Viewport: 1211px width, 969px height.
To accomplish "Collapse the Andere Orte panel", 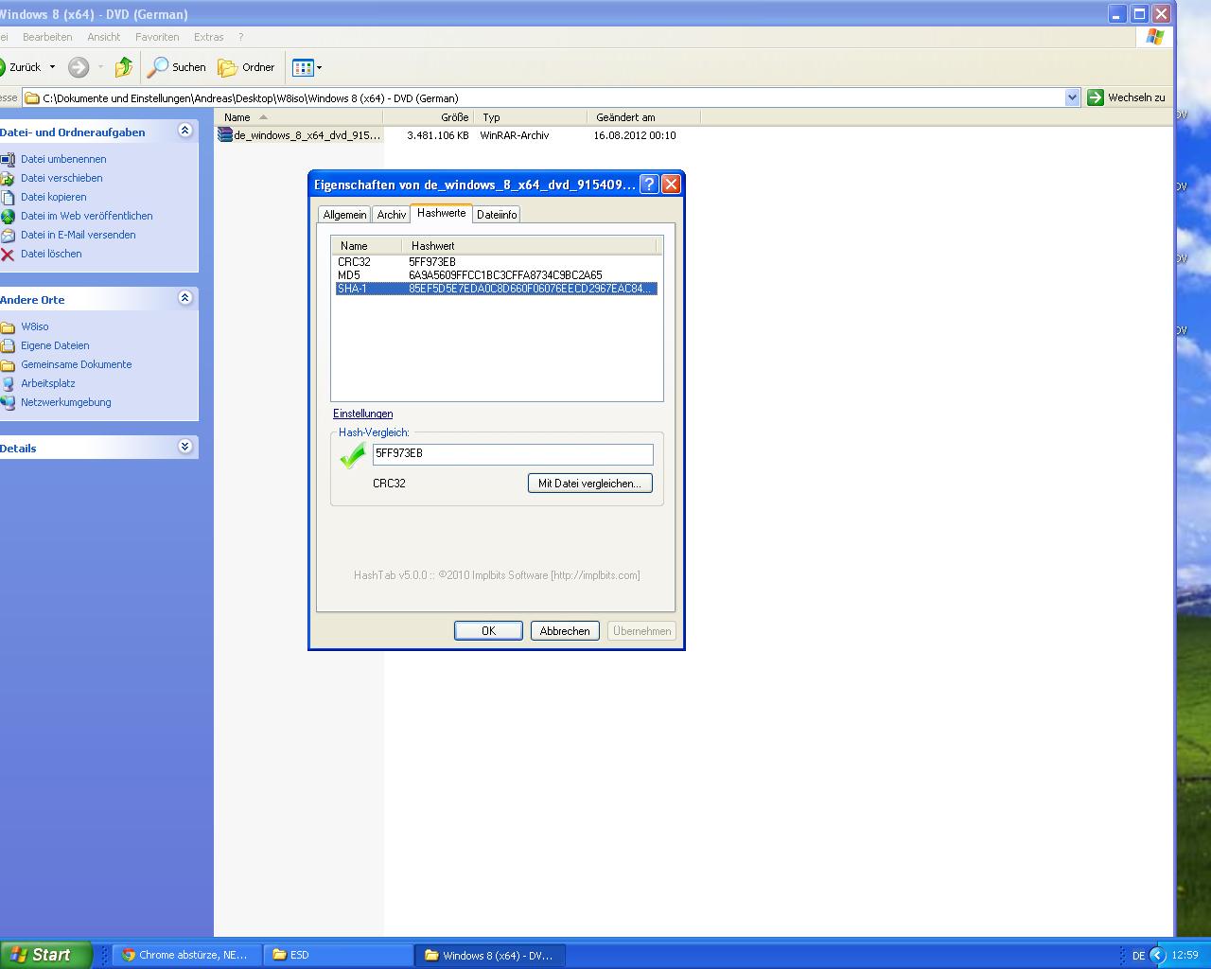I will [185, 298].
